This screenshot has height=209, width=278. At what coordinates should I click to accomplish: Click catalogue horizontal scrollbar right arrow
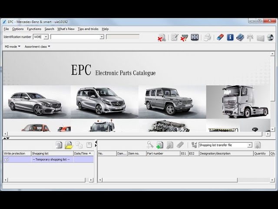268,134
